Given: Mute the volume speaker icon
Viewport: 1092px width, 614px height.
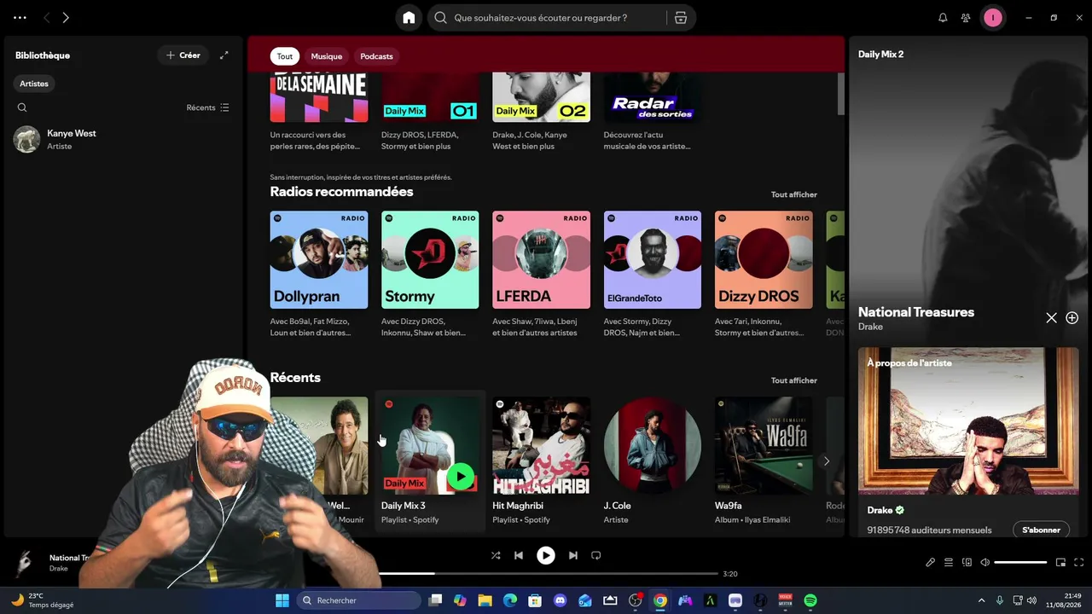Looking at the screenshot, I should (985, 562).
